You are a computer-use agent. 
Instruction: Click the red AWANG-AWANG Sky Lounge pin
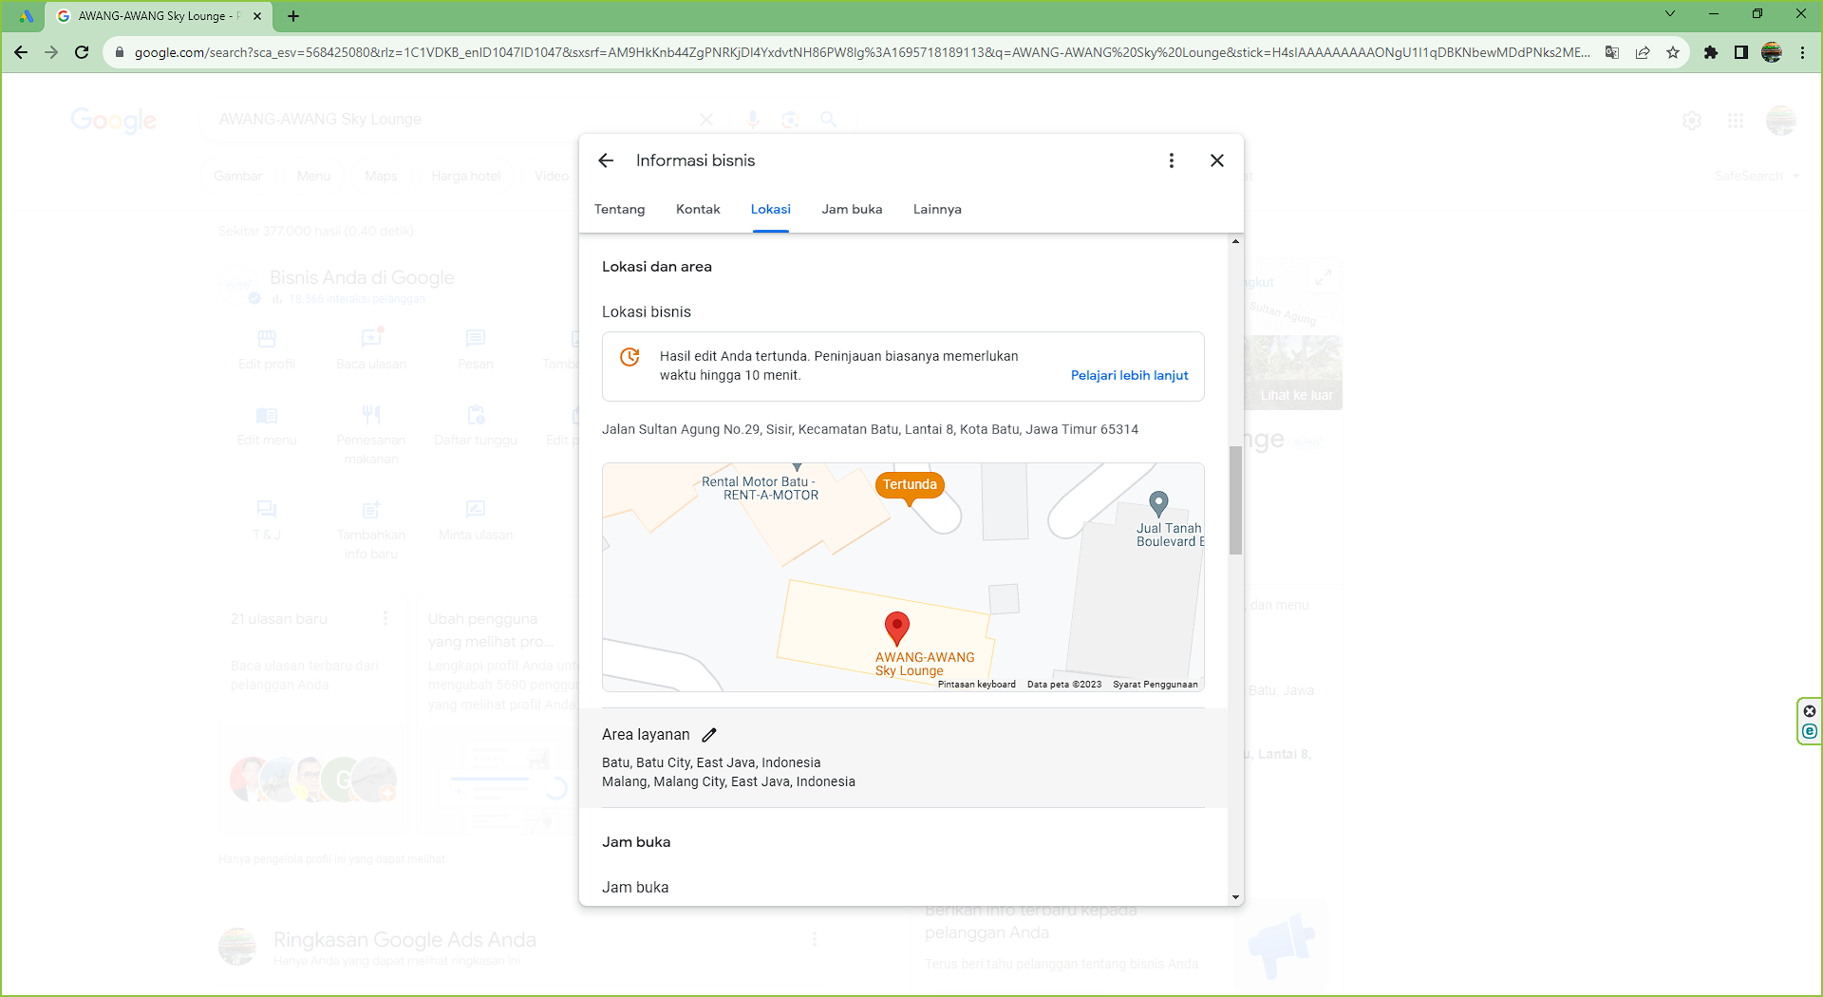[x=896, y=628]
